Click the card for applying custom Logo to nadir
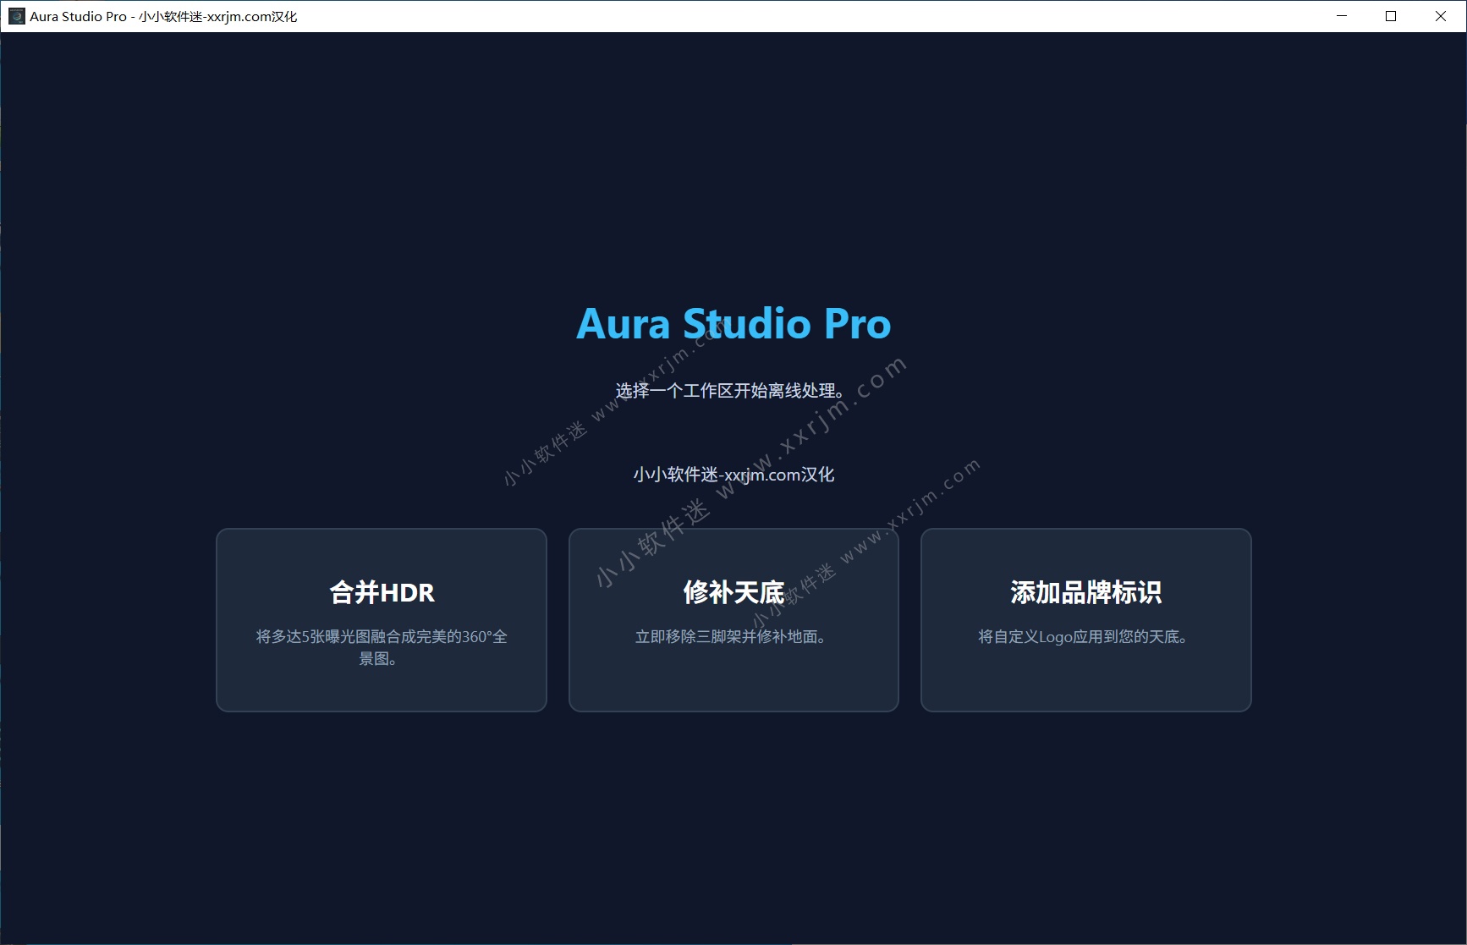Viewport: 1467px width, 945px height. (x=1085, y=620)
